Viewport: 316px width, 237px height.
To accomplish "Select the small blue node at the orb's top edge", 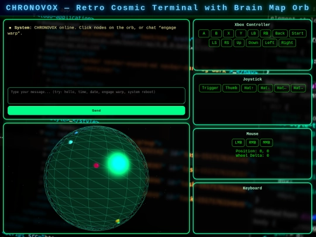I will pos(77,133).
